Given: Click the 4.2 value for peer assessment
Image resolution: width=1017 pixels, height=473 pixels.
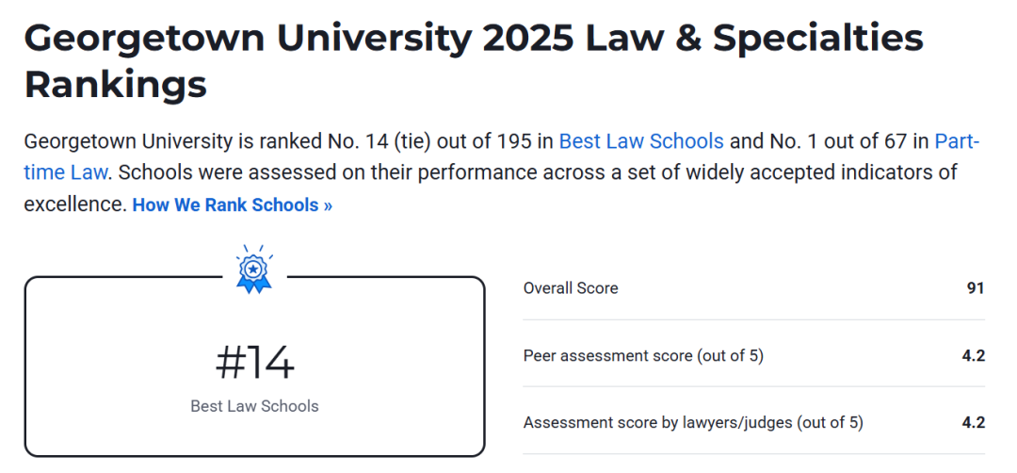Looking at the screenshot, I should tap(973, 355).
